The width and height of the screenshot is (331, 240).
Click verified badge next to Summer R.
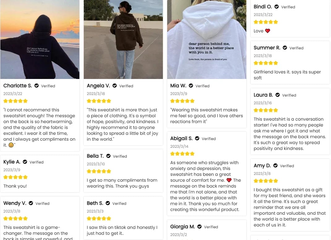(285, 48)
